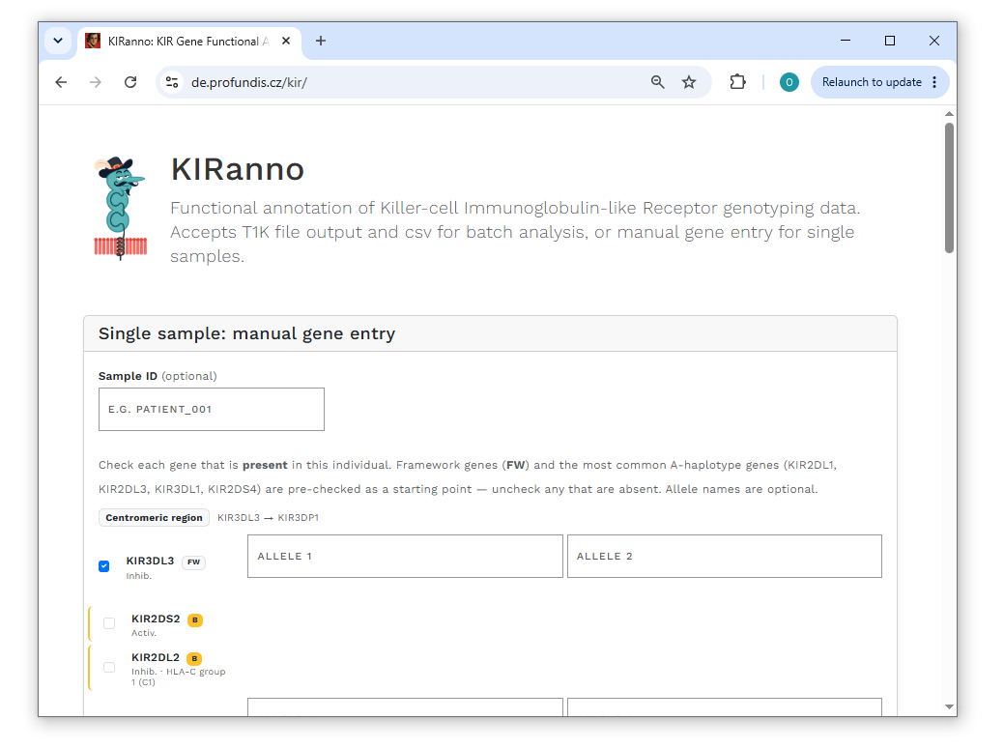Maximize the Chrome window
The height and width of the screenshot is (749, 1004).
pos(889,41)
